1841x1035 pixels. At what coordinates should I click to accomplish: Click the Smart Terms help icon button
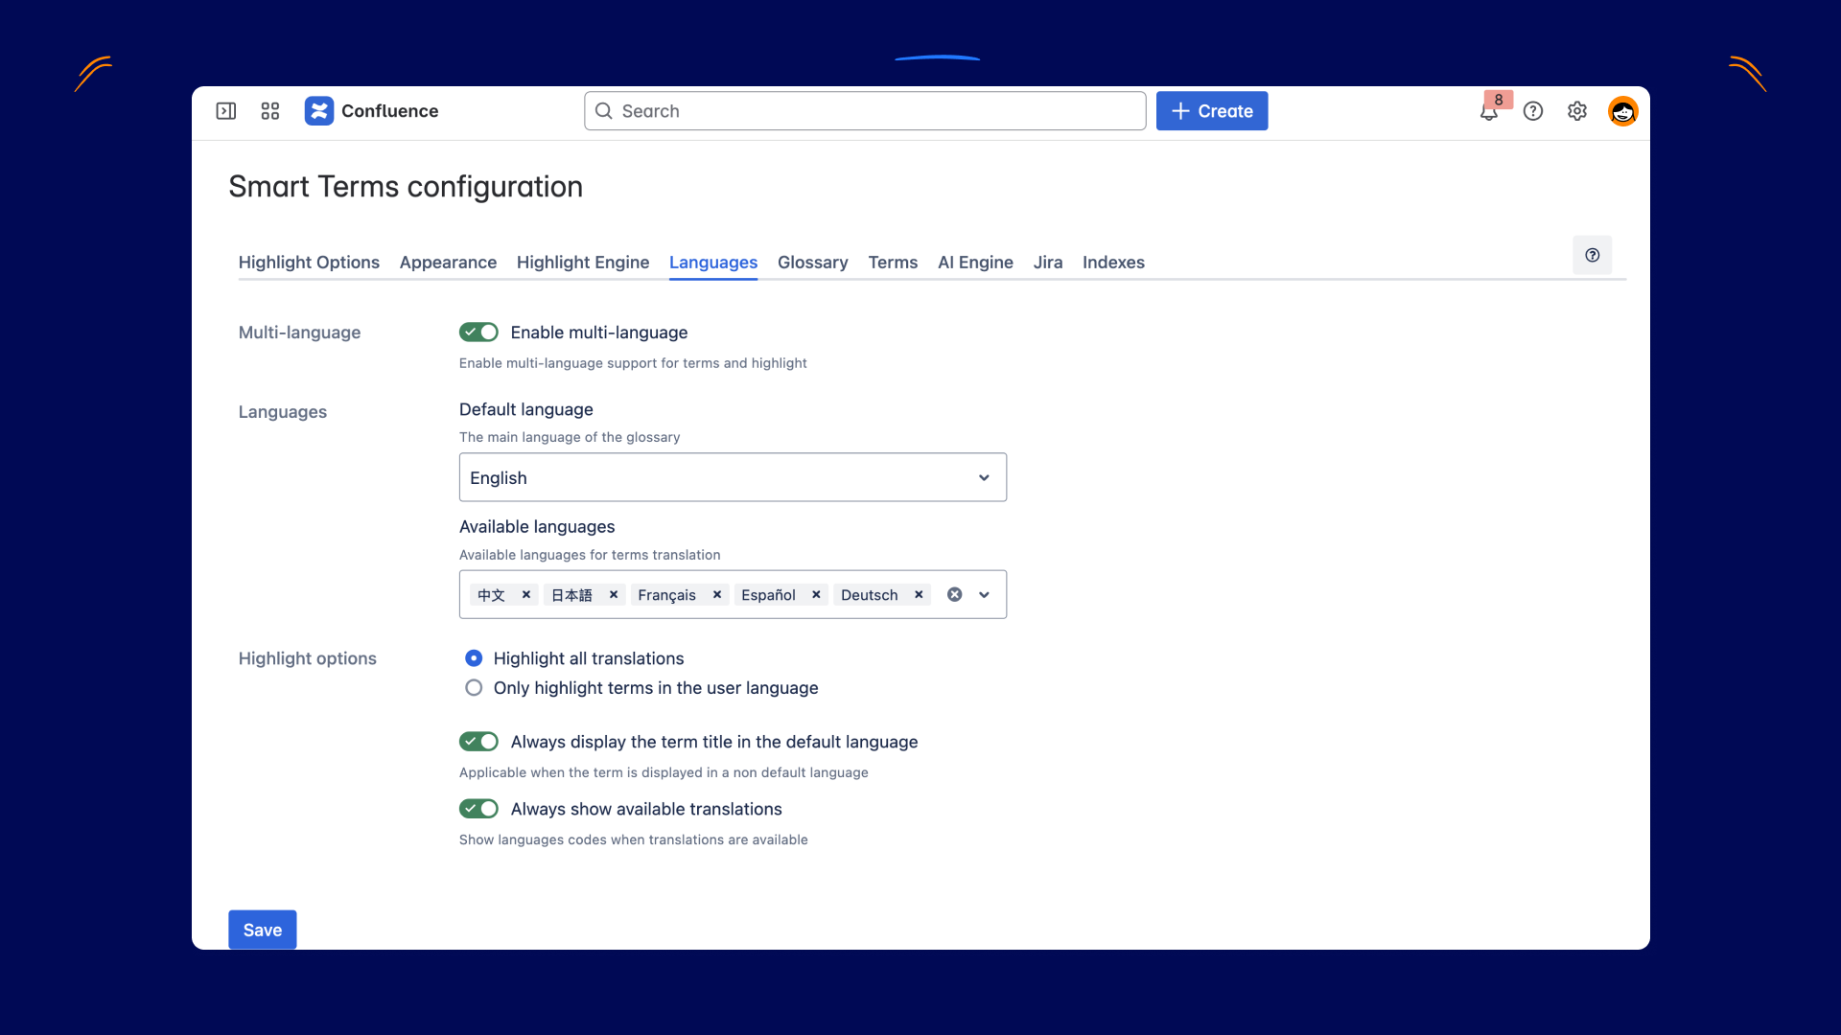[x=1592, y=255]
